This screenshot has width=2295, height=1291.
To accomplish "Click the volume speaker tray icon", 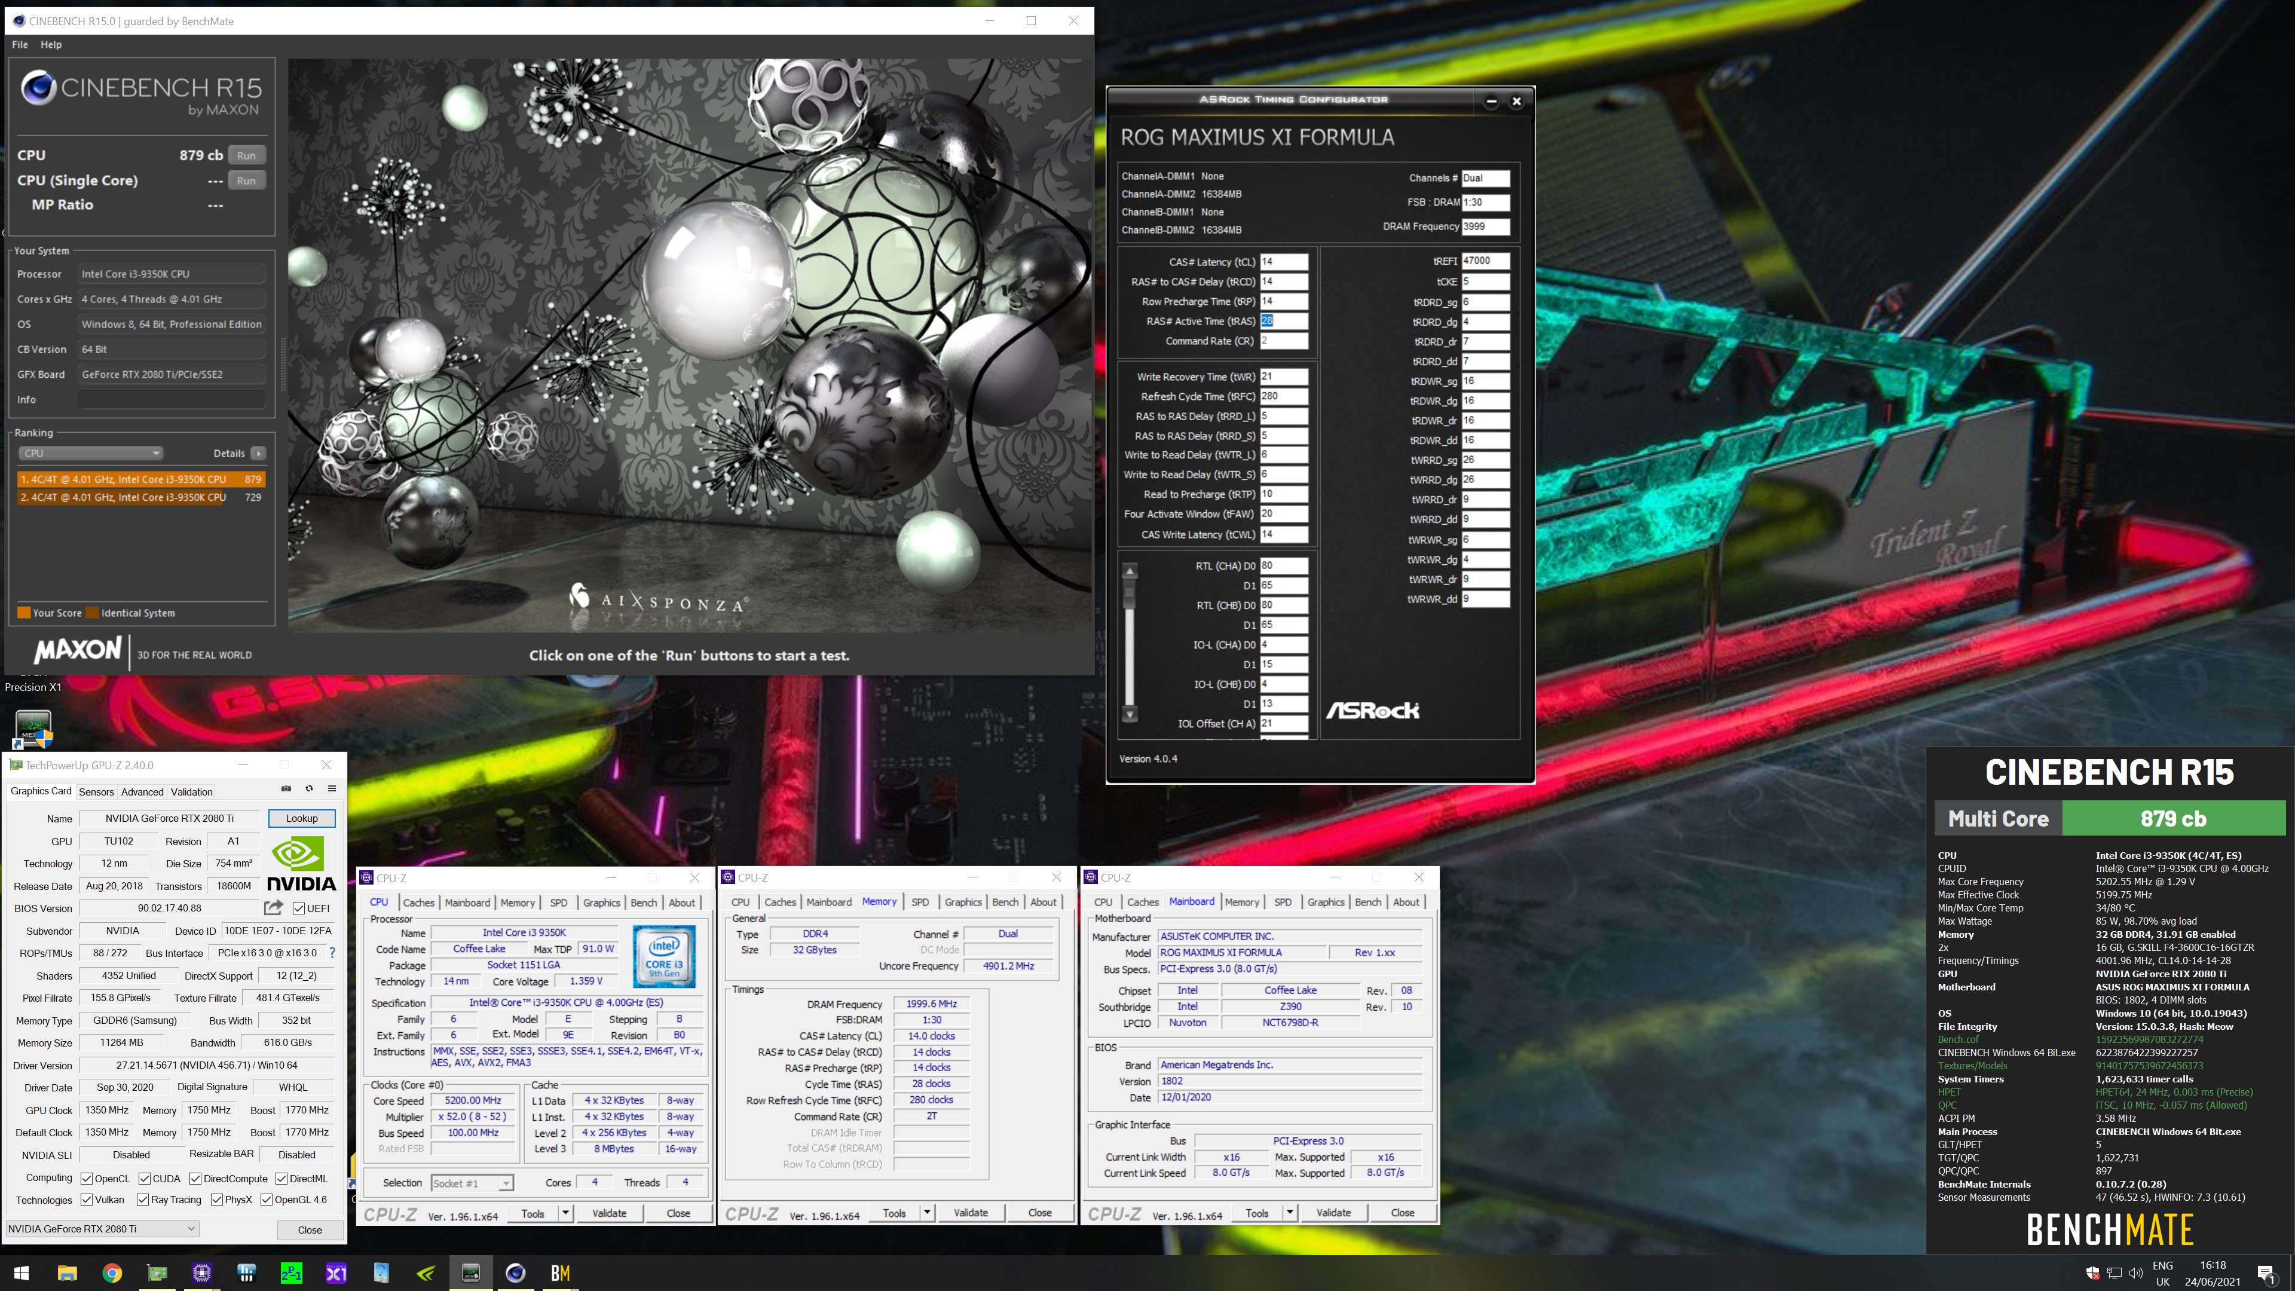I will [x=2135, y=1273].
